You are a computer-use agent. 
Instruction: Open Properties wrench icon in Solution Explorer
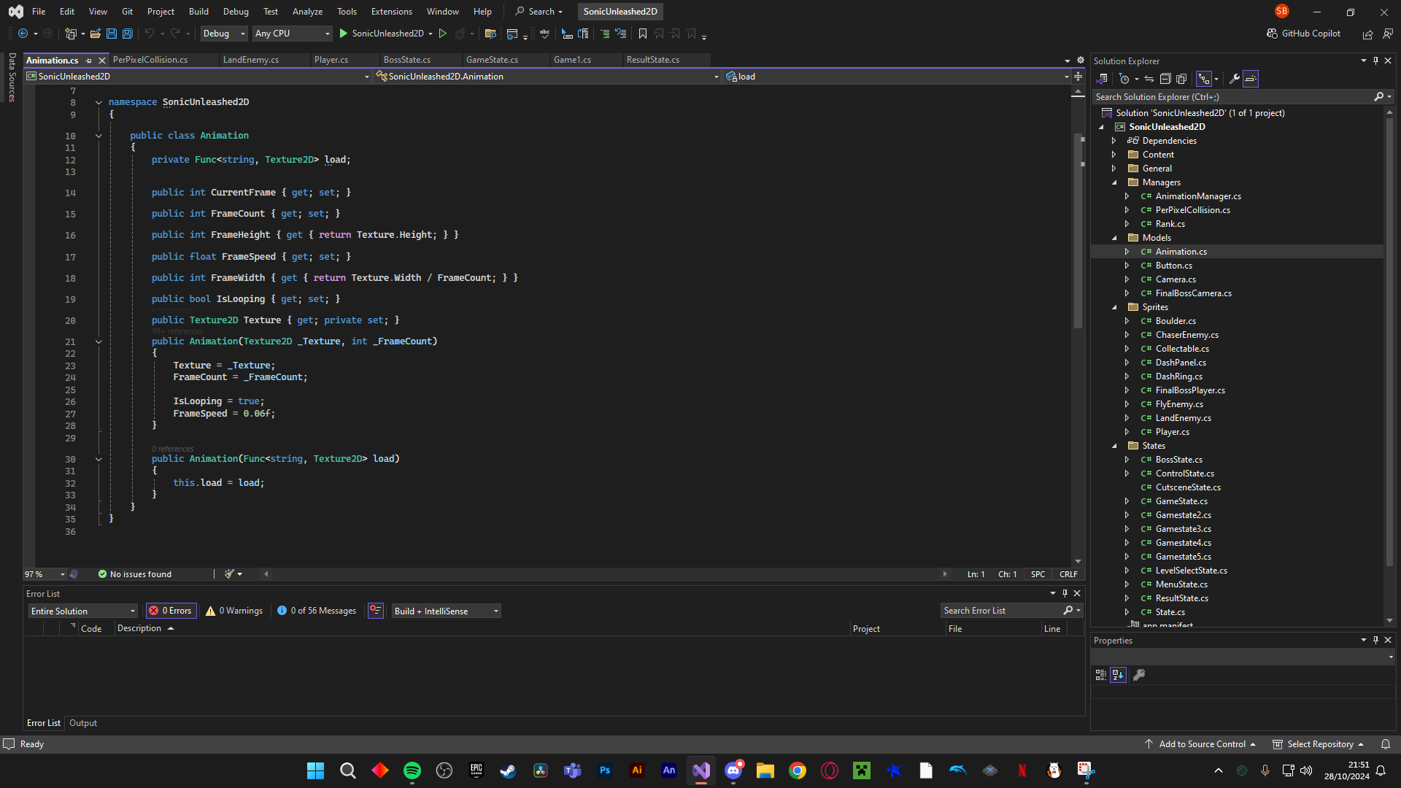coord(1235,79)
